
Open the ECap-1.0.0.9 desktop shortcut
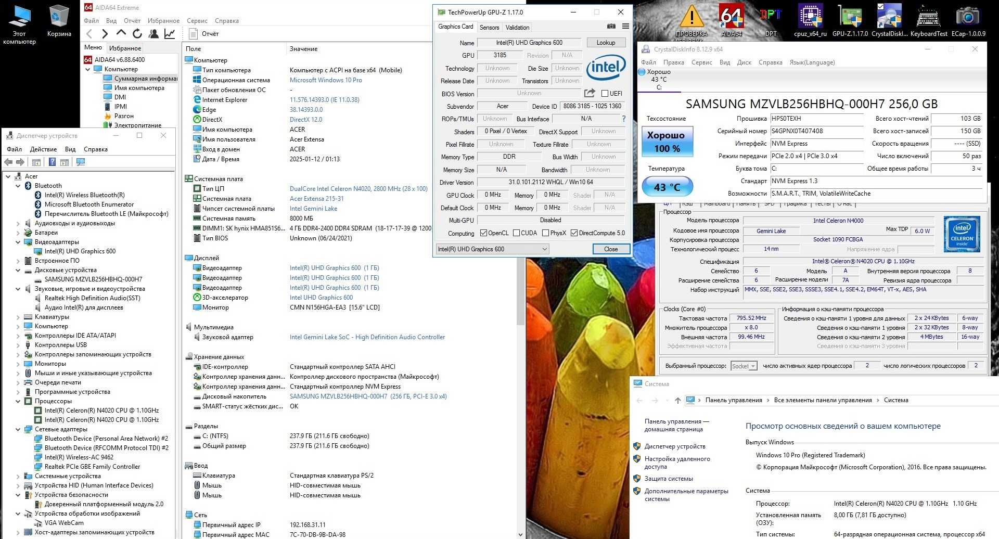coord(968,20)
